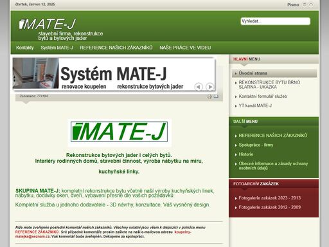The height and width of the screenshot is (247, 329).
Task: Click renovace koupelen banner caption
Action: pyautogui.click(x=84, y=86)
